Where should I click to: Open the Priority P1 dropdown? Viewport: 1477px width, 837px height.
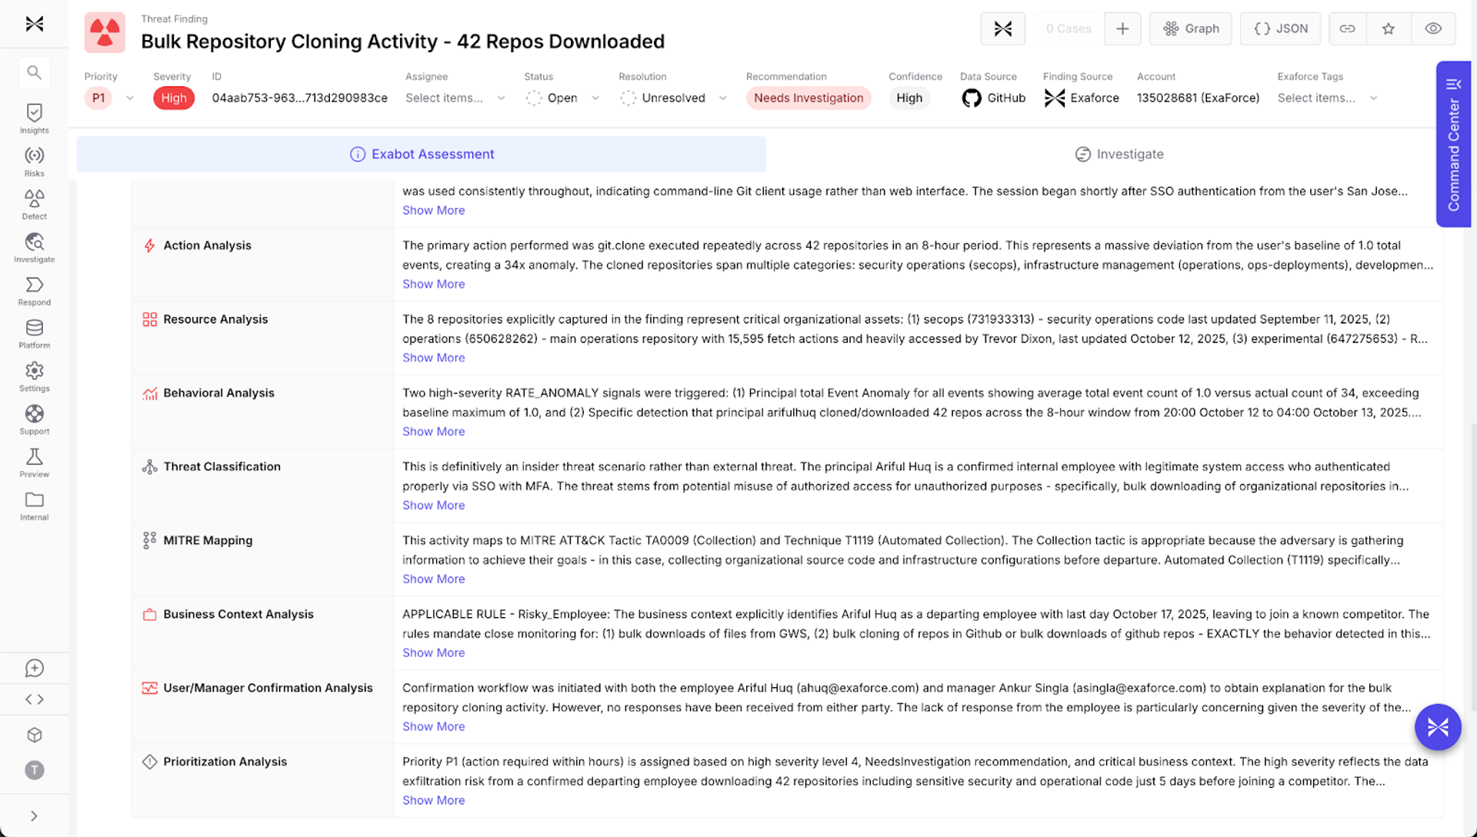tap(109, 98)
